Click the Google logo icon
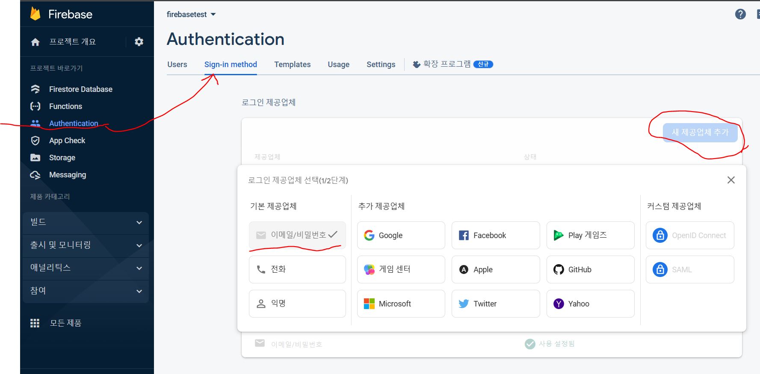 click(369, 235)
